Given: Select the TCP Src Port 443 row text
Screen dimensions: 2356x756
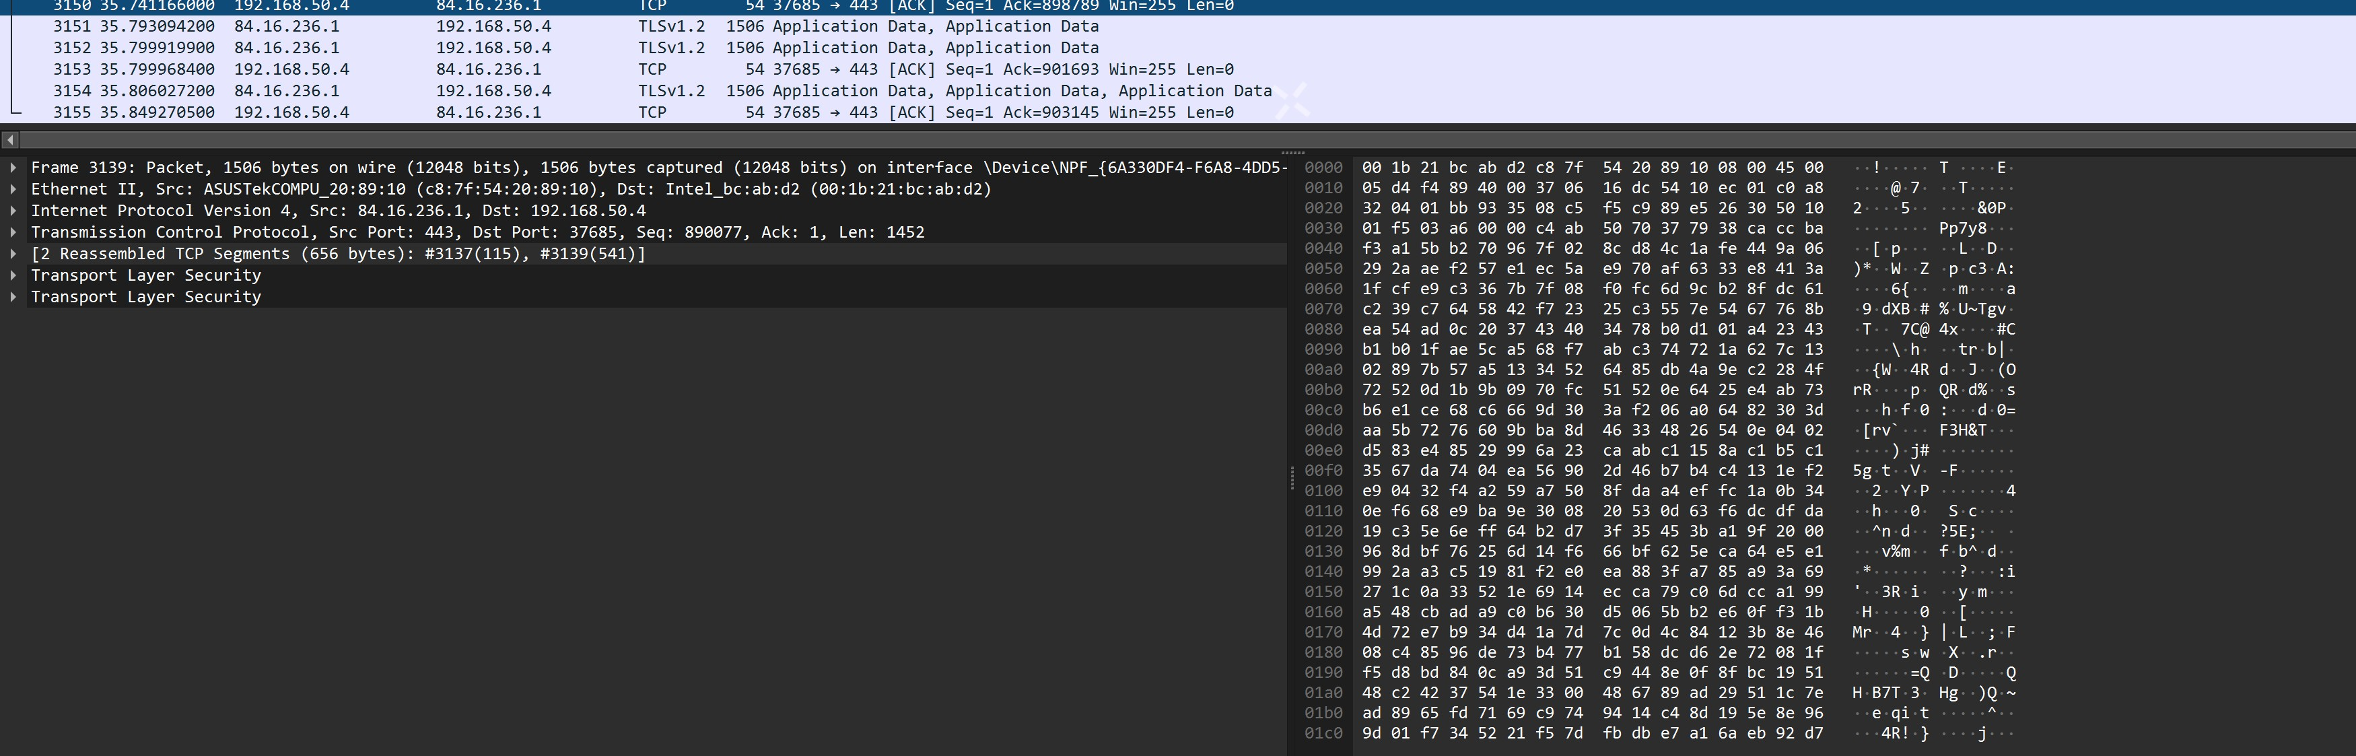Looking at the screenshot, I should pyautogui.click(x=477, y=232).
